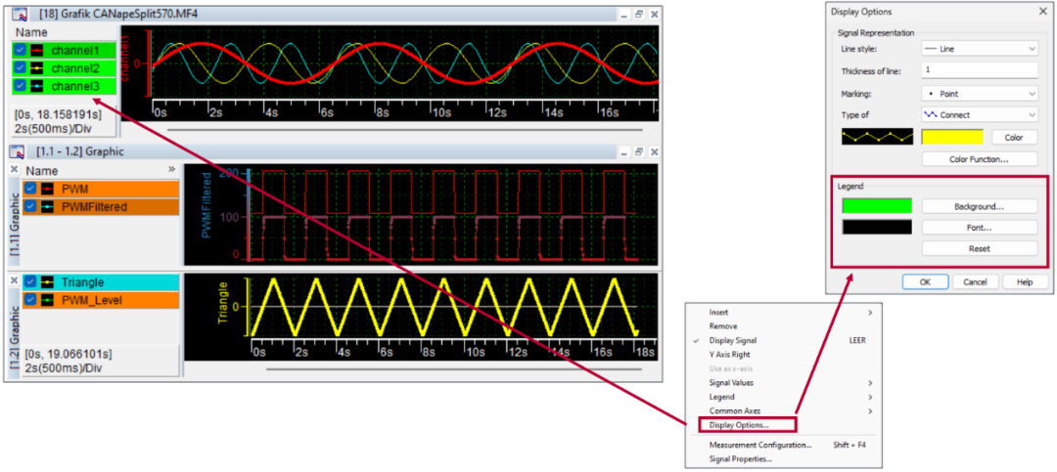Image resolution: width=1057 pixels, height=472 pixels.
Task: Toggle the PWM signal checkbox
Action: click(31, 189)
